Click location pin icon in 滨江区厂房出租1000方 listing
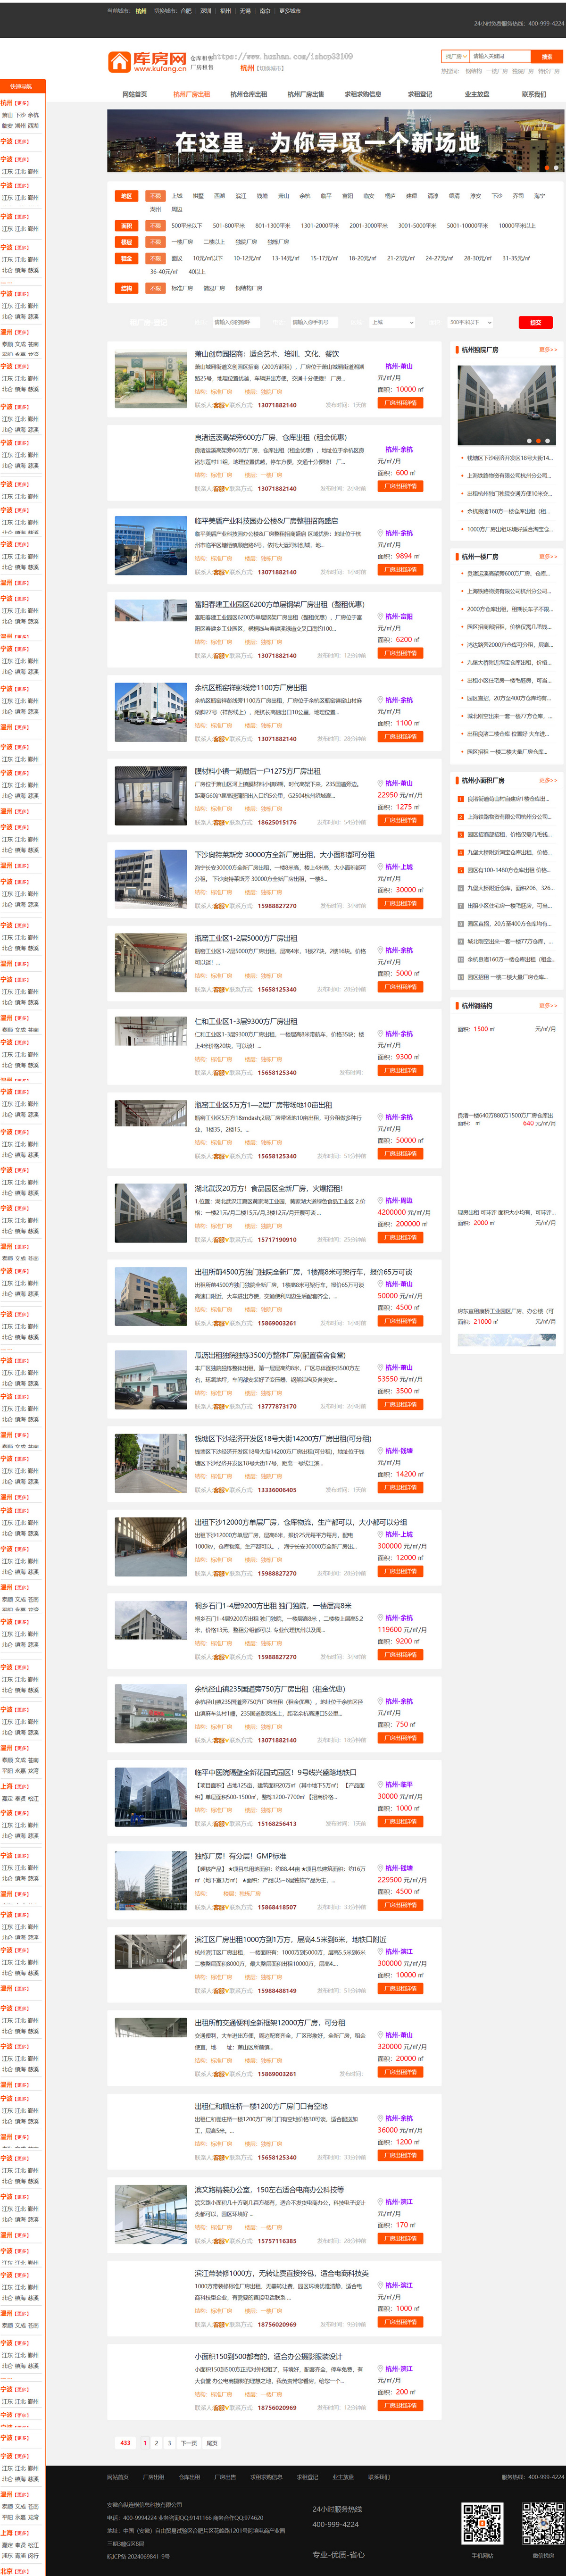The image size is (566, 2576). [x=380, y=1951]
